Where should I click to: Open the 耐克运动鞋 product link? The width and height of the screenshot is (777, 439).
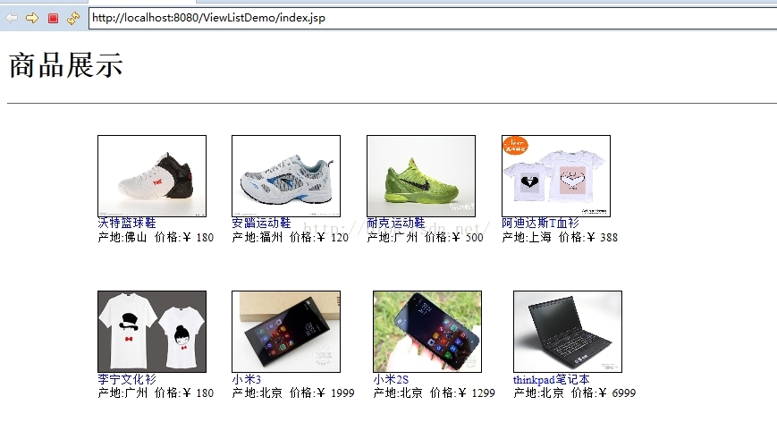tap(396, 224)
